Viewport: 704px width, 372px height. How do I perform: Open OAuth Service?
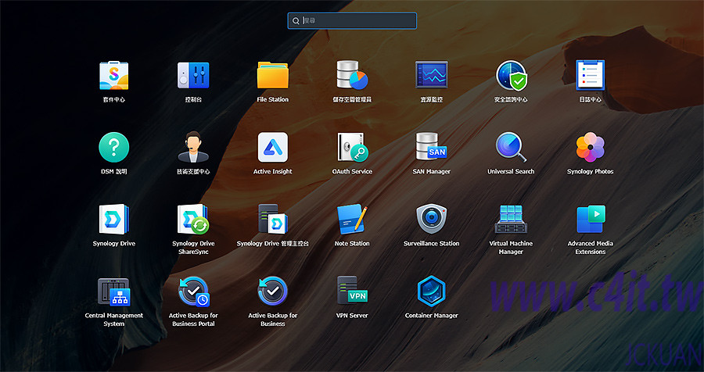[352, 147]
